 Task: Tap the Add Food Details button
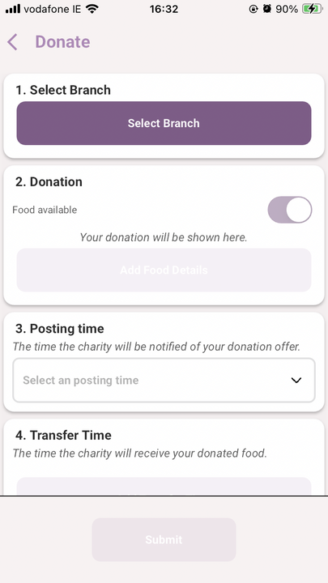click(x=164, y=270)
